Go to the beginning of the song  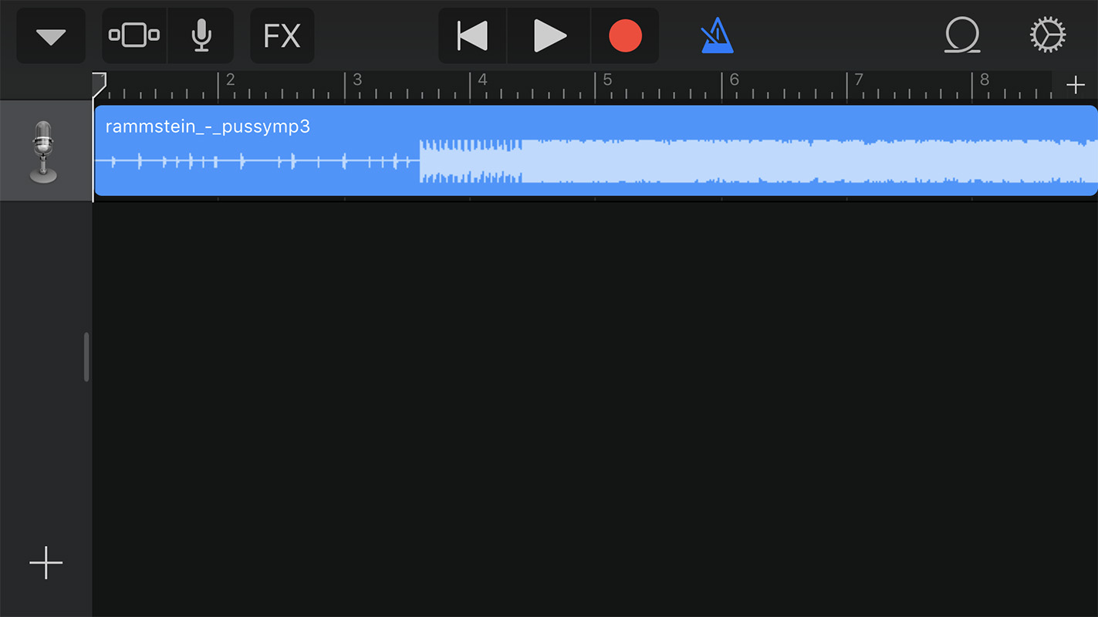click(x=472, y=35)
